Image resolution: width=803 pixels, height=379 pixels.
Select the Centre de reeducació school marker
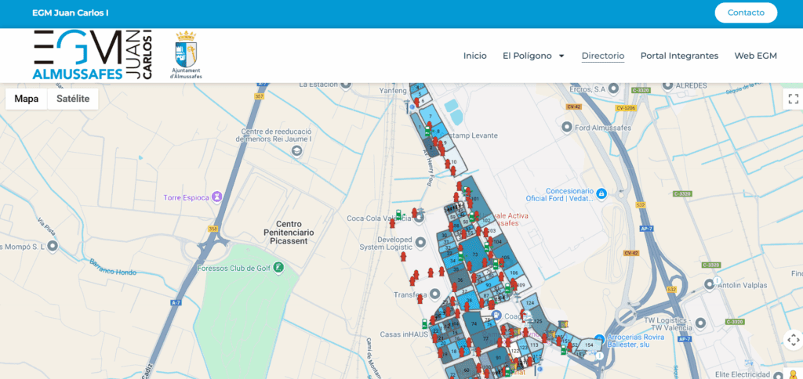click(296, 151)
